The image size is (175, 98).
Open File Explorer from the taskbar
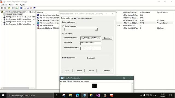pyautogui.click(x=71, y=95)
